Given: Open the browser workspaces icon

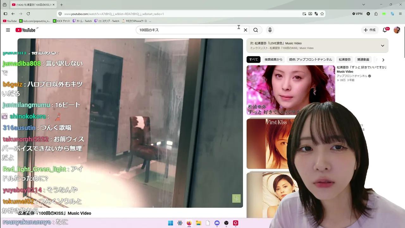Looking at the screenshot, I should [x=4, y=5].
